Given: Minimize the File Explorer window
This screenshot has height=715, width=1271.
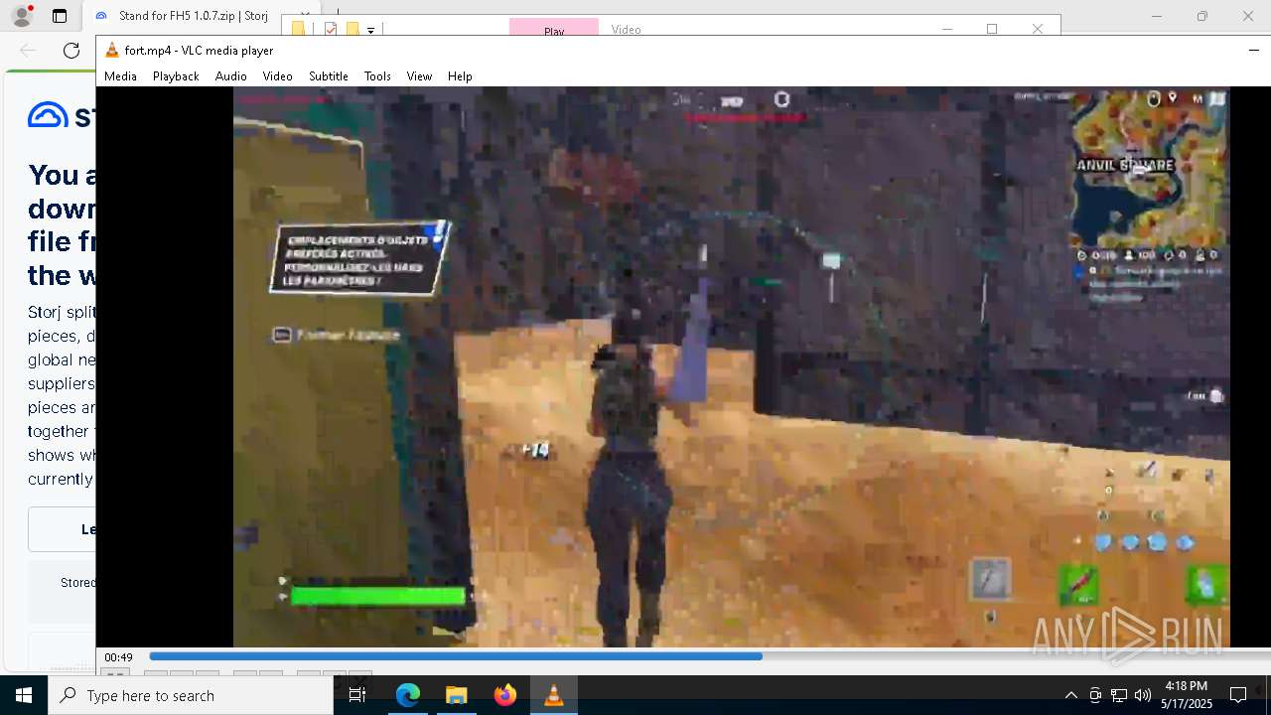Looking at the screenshot, I should (x=946, y=29).
